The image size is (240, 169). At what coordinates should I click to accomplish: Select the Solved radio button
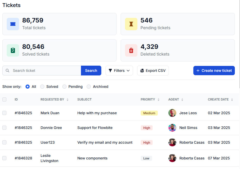tap(42, 87)
